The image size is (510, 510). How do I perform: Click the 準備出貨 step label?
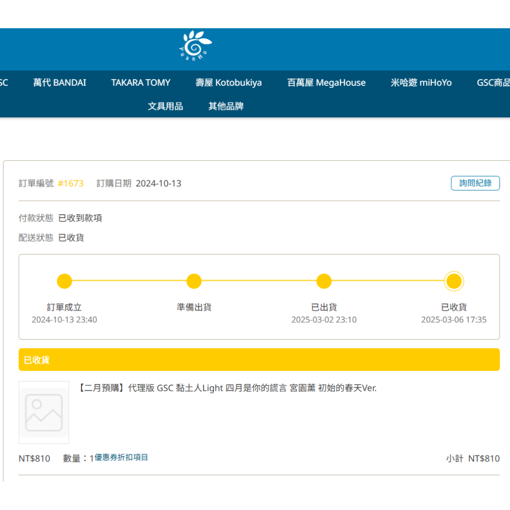(194, 307)
